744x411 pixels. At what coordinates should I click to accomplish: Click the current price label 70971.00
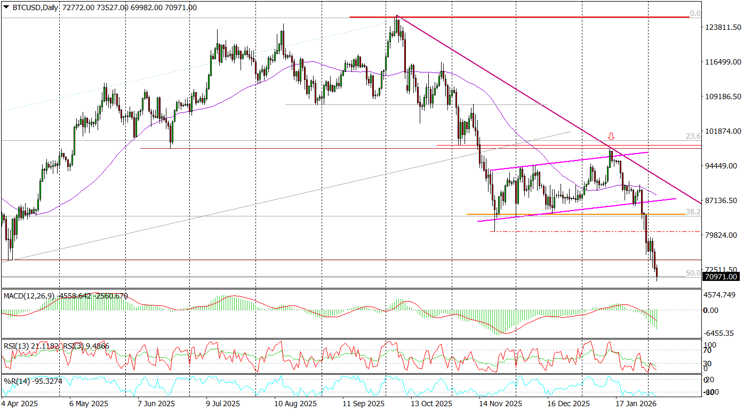point(721,277)
